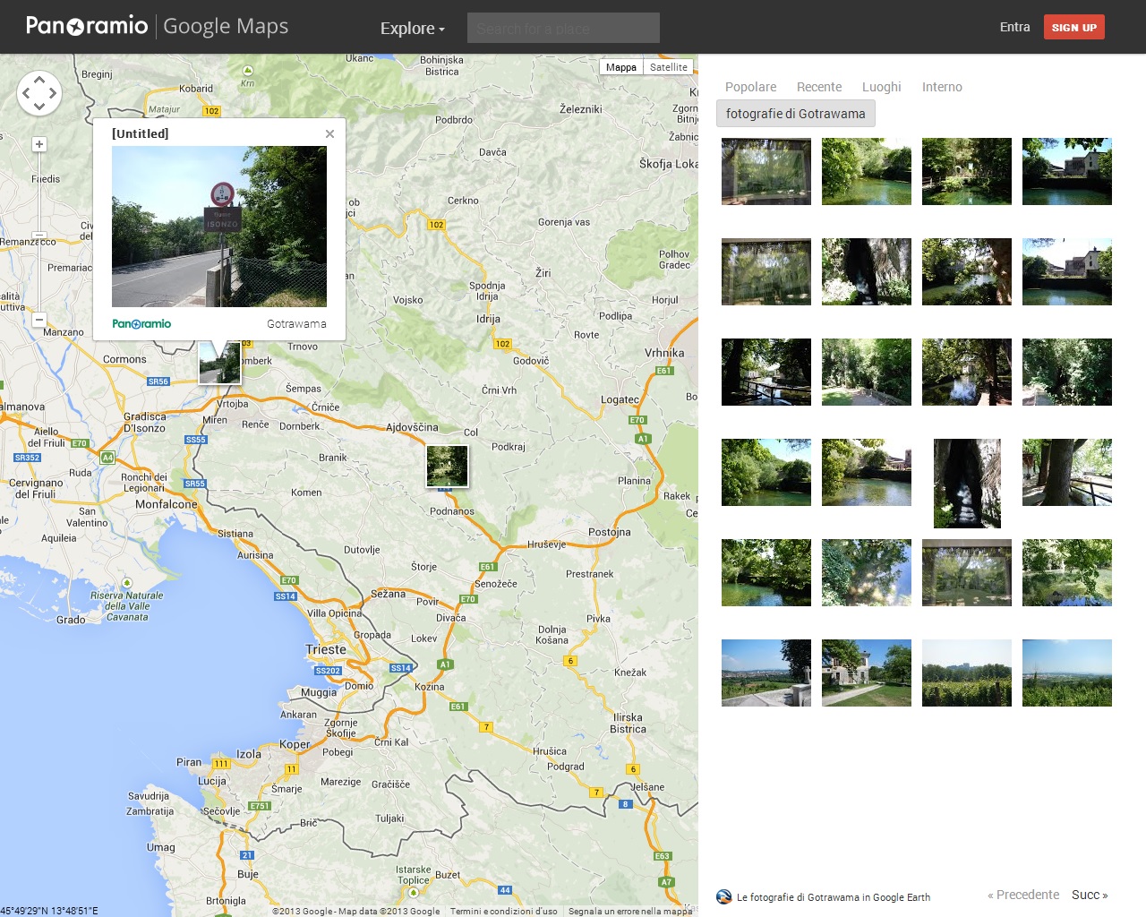1146x917 pixels.
Task: Open second thumbnail in first photo row
Action: pos(867,171)
